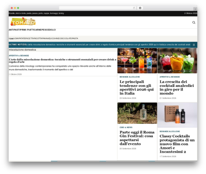Viewport: 206px width, 174px height.
Task: Click the gin bottle on grass thumbnail
Action: pos(137,113)
